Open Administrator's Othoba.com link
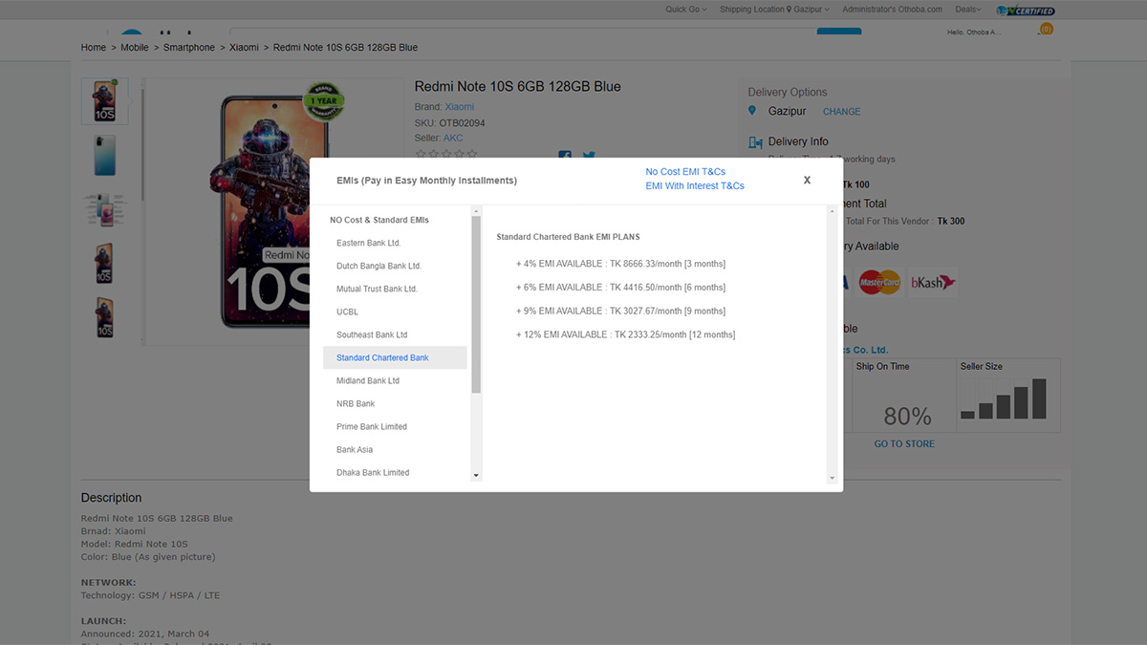This screenshot has height=645, width=1147. click(892, 10)
